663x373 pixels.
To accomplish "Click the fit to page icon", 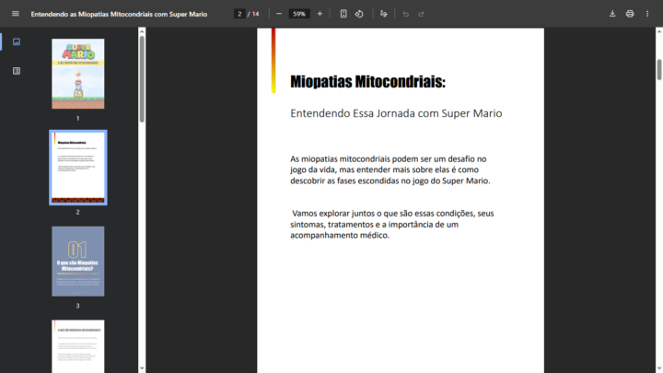I will (x=343, y=14).
